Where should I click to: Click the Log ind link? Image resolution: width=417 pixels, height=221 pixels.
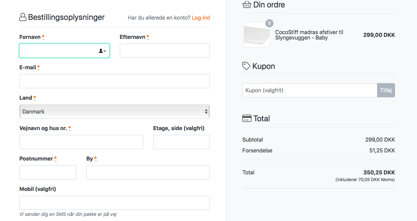(201, 18)
